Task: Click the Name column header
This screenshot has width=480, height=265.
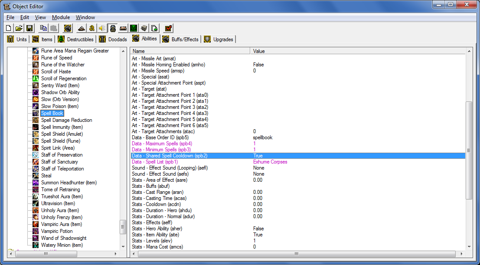Action: click(190, 51)
